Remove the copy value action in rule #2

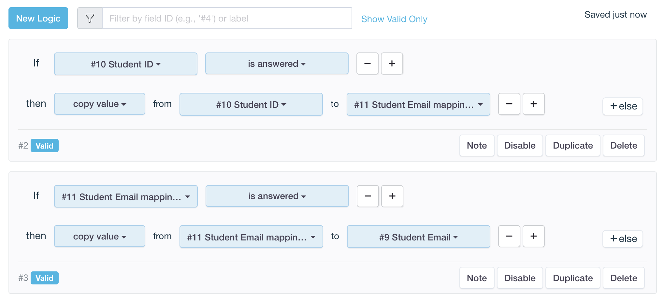(509, 104)
